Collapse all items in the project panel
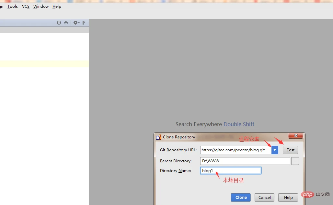 tap(66, 23)
